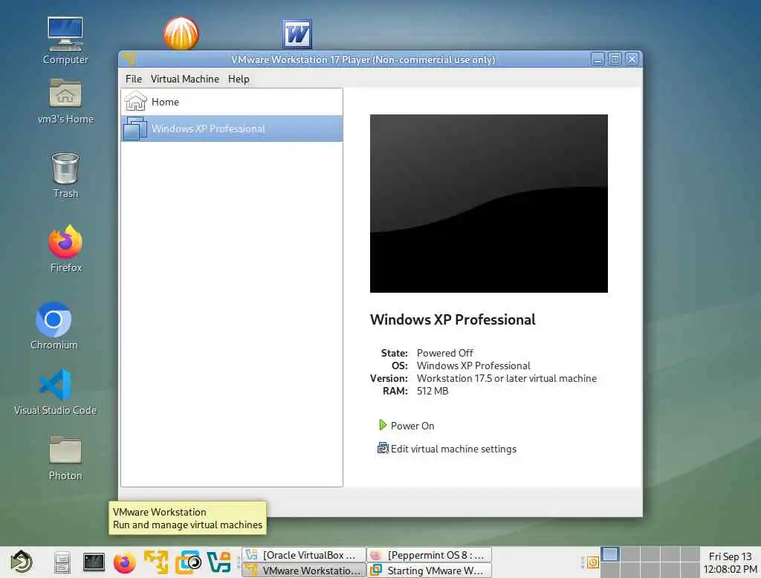This screenshot has height=578, width=761.
Task: Switch to Peppermint OS 8 taskbar window
Action: (x=429, y=555)
